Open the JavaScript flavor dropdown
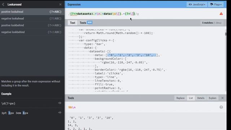Viewport: 231px width, 130px height. tap(197, 5)
